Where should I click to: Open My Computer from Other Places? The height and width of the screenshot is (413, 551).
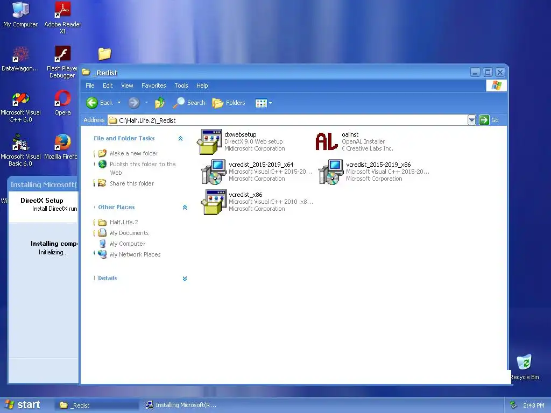click(127, 244)
